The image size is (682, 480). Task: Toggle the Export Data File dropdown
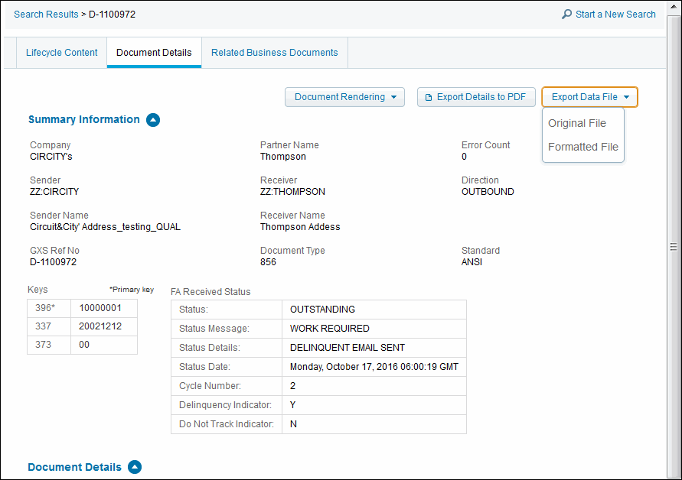pos(589,97)
